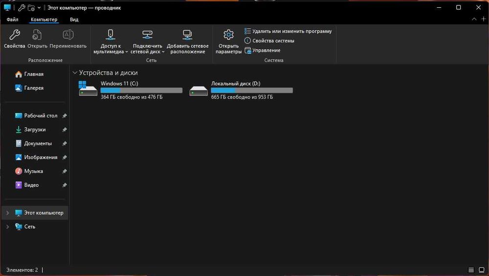Click the map network drive icon (Подключить сетевой диск)

coord(147,35)
